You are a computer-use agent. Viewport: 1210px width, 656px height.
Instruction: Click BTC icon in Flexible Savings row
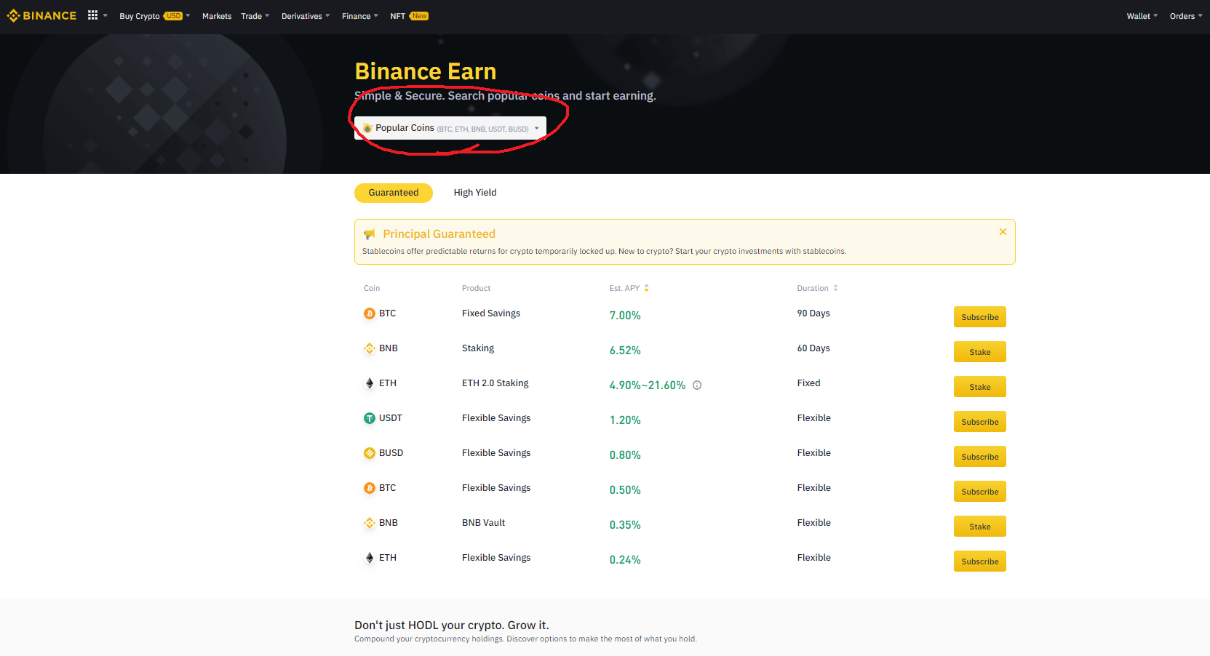(370, 488)
